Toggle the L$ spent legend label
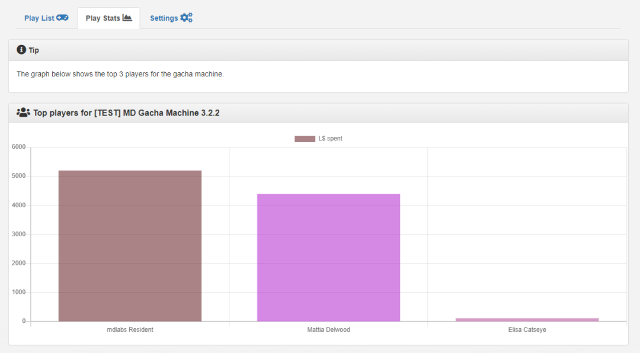This screenshot has height=353, width=640. (330, 139)
